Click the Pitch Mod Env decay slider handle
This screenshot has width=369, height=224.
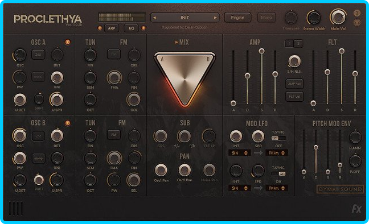(x=316, y=147)
